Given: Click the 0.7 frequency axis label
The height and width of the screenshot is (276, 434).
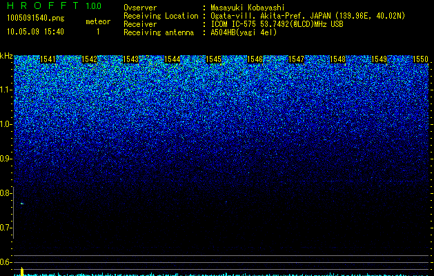Looking at the screenshot, I should pyautogui.click(x=6, y=228).
